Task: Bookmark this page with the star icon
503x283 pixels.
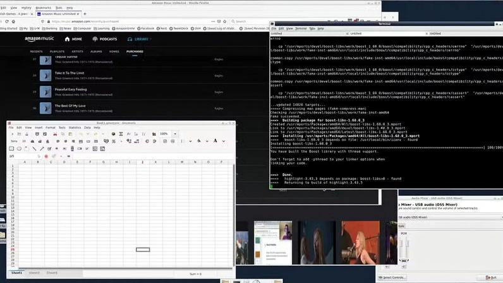Action: tap(225, 21)
